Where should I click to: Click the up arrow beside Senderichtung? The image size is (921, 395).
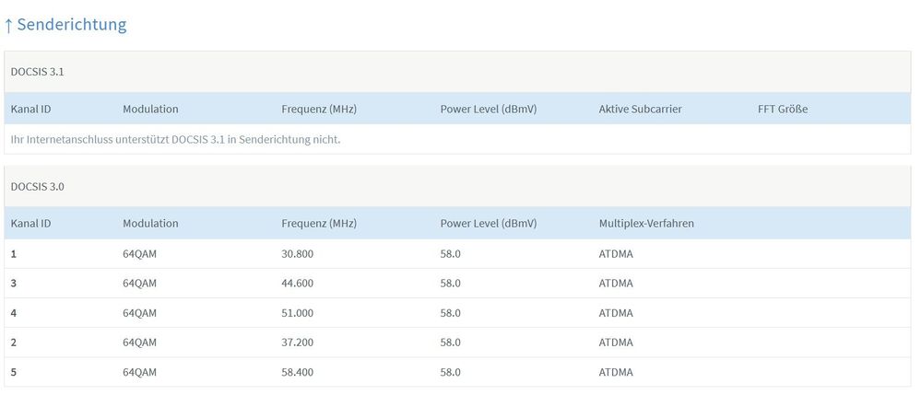[8, 25]
